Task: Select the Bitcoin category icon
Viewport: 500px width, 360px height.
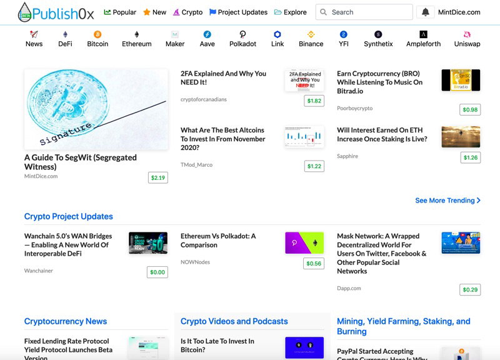Action: [97, 34]
